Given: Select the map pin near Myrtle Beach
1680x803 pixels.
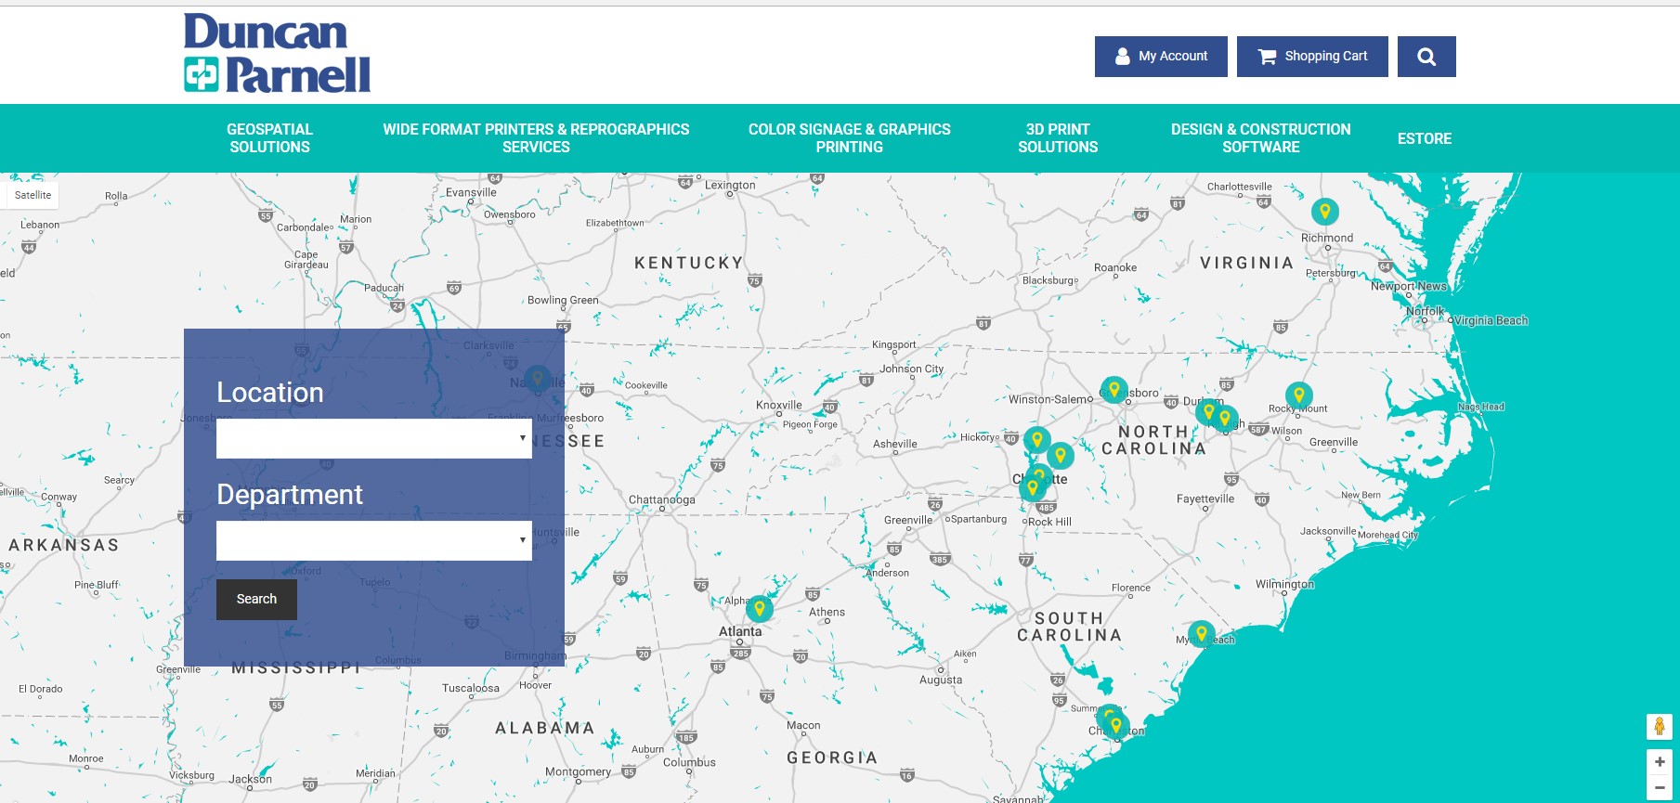Looking at the screenshot, I should coord(1202,634).
